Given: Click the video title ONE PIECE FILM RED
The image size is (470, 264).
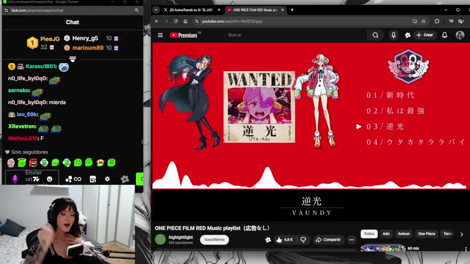Looking at the screenshot, I should (213, 228).
